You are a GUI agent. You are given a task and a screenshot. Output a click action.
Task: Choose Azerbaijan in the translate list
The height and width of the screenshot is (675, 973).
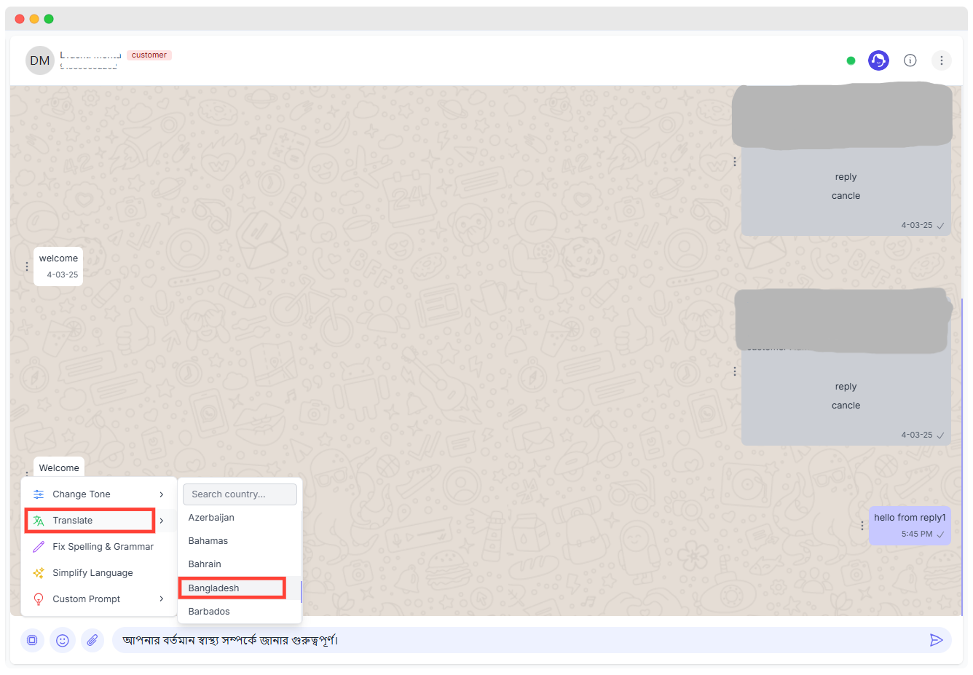pyautogui.click(x=211, y=517)
